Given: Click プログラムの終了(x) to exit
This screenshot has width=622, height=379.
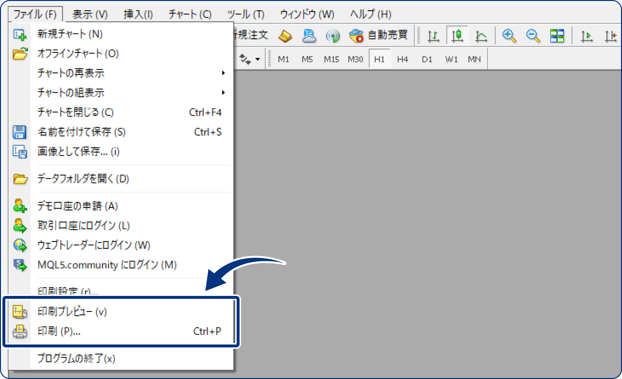Looking at the screenshot, I should tap(76, 359).
